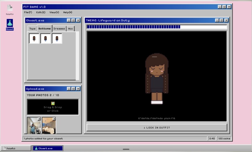252x152 pixels.
Task: Maximize the FIT GAME v1.0 window
Action: click(224, 7)
